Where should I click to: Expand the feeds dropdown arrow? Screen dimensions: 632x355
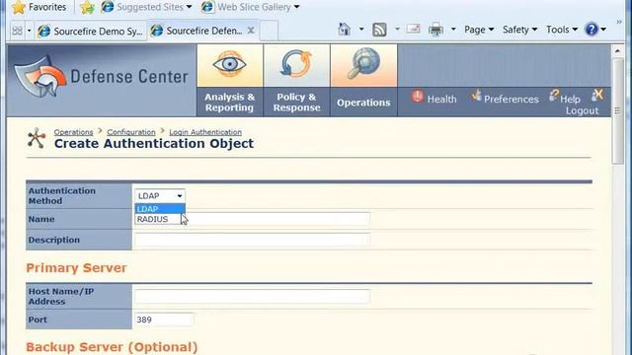(397, 30)
